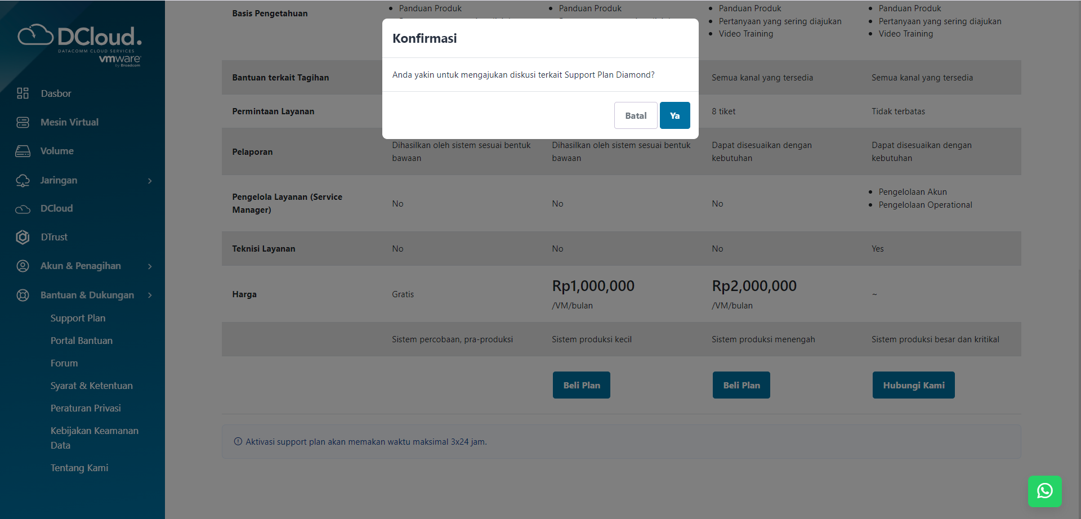This screenshot has height=519, width=1081.
Task: Select the Akun & Penagihan icon
Action: click(x=23, y=266)
